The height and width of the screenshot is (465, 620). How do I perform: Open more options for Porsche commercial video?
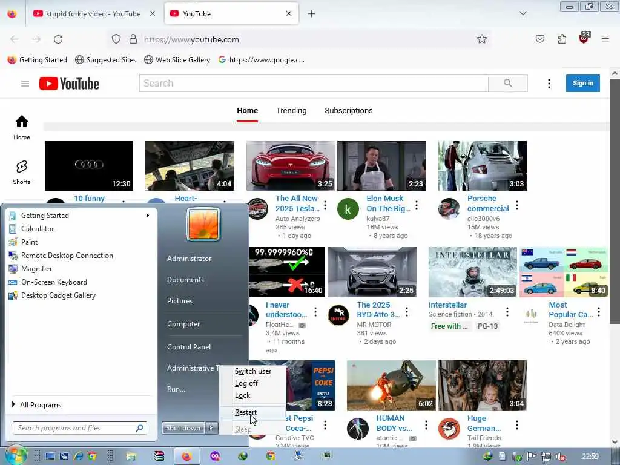(x=517, y=205)
